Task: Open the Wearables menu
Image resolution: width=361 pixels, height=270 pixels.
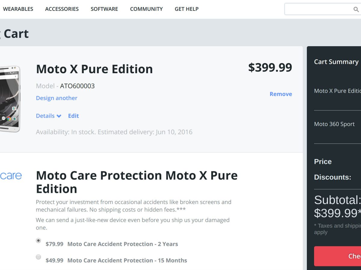Action: [18, 9]
